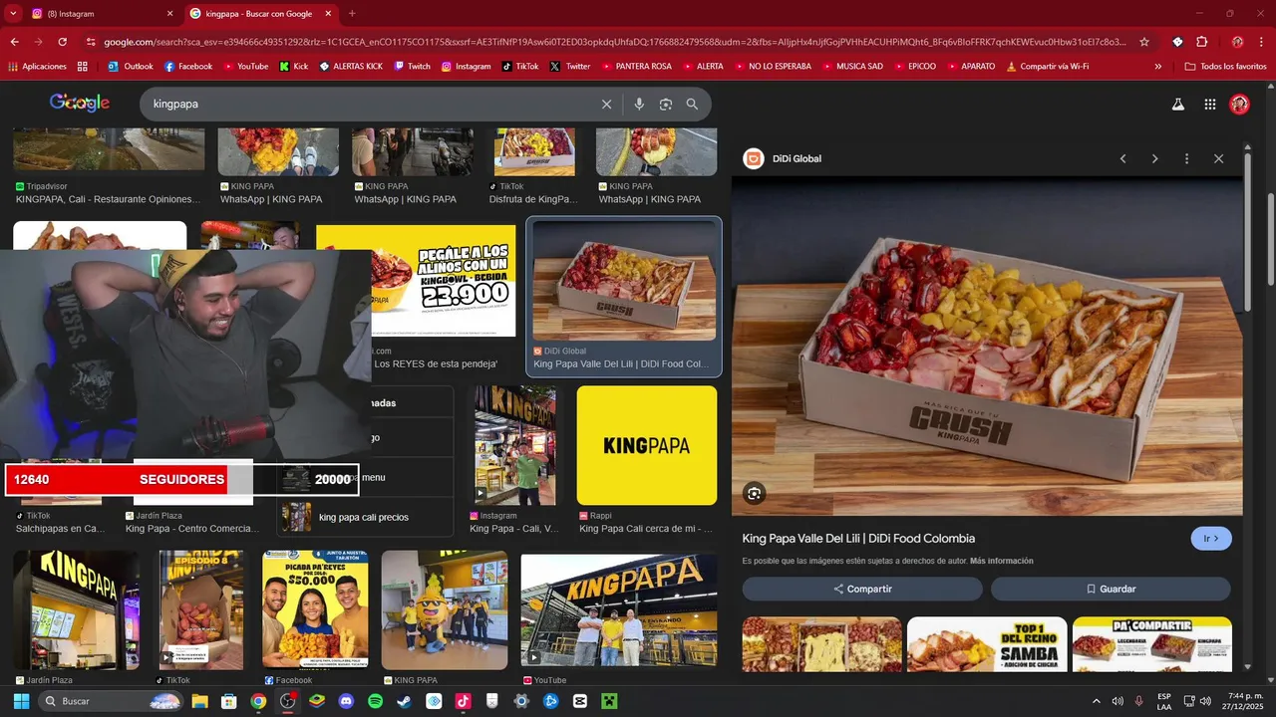The height and width of the screenshot is (717, 1276).
Task: Open the Kick bookmark
Action: [x=294, y=67]
